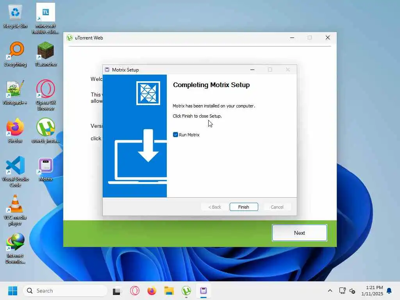Open the clock showing 1:21 PM
This screenshot has height=300, width=400.
372,291
